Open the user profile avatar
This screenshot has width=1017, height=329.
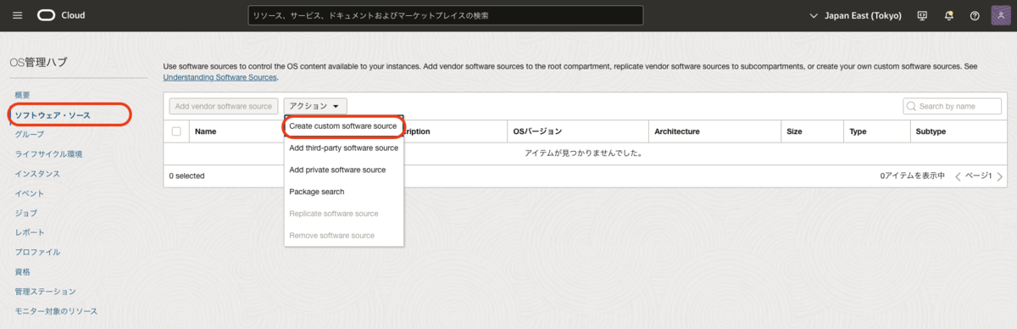[1001, 15]
